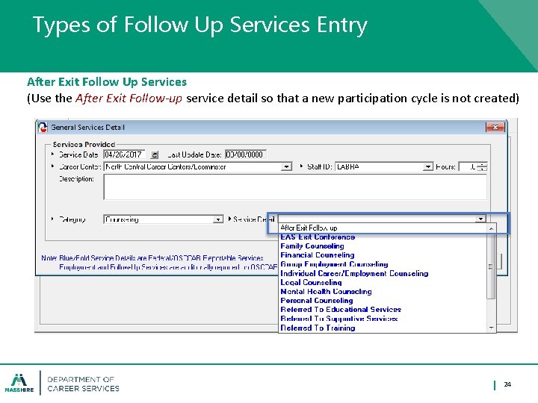
Task: Click inside the Description text box
Action: point(295,187)
